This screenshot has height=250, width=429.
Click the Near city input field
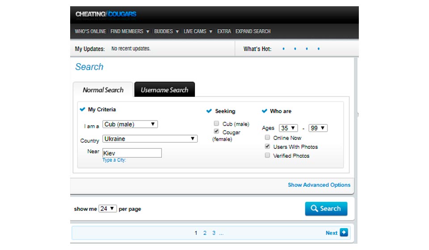coord(132,153)
